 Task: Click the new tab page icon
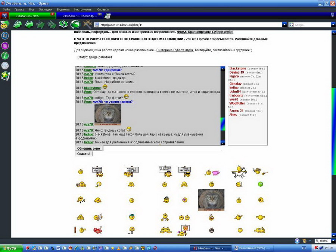tap(108, 16)
